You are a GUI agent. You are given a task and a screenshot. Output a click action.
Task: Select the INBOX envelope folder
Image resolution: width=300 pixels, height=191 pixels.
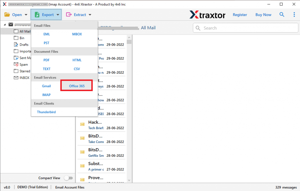tap(16, 77)
